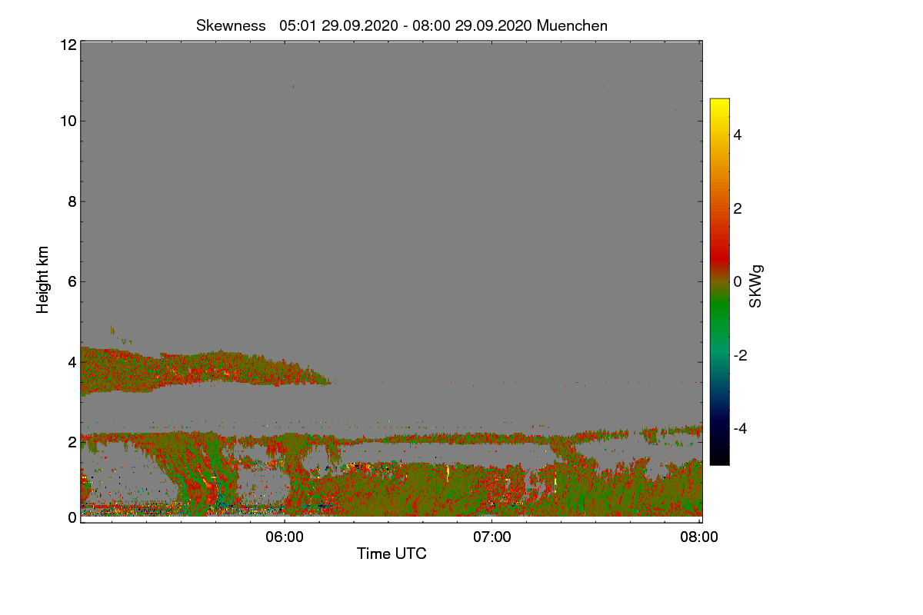
Task: Click the 6 tick label on height axis
Action: pos(72,281)
